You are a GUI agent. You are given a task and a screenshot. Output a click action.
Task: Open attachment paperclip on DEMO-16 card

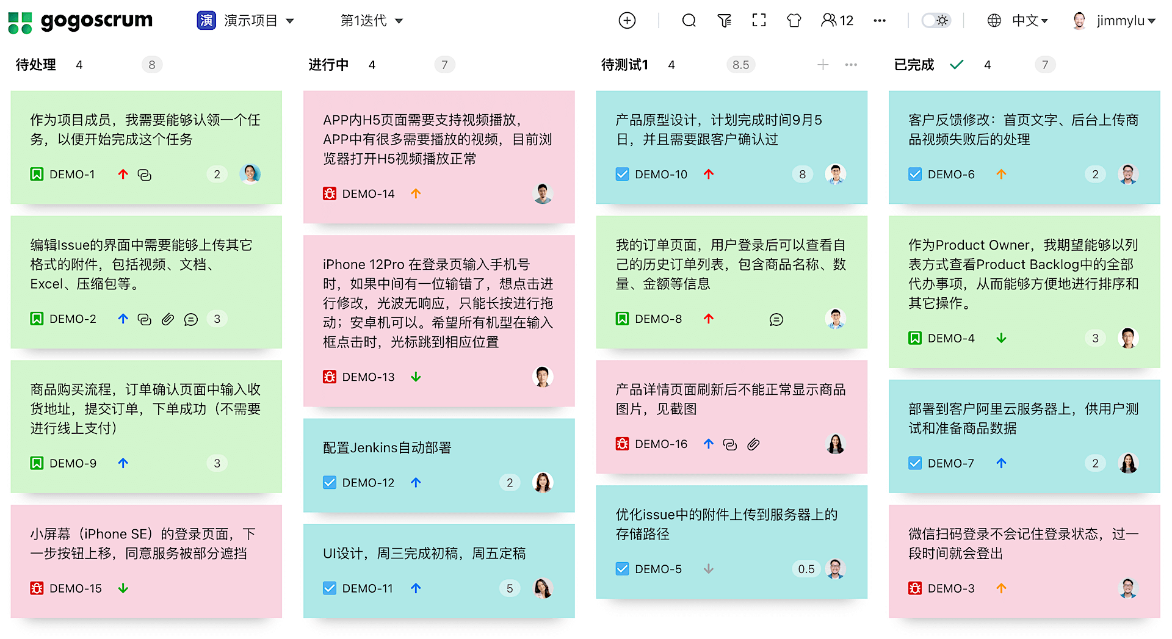pos(753,444)
